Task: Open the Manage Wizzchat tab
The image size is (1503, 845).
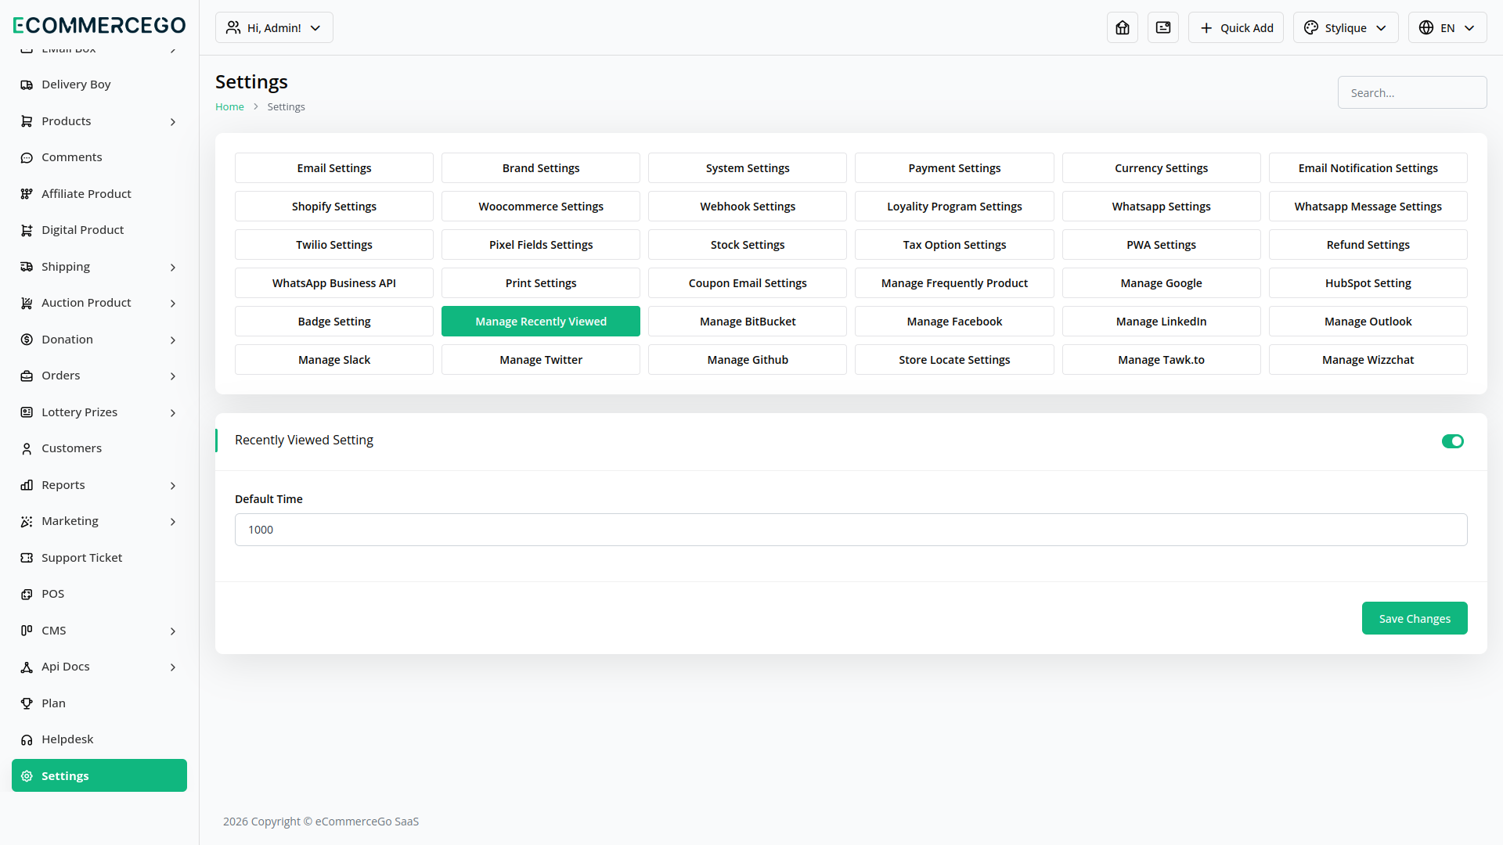Action: click(1368, 360)
